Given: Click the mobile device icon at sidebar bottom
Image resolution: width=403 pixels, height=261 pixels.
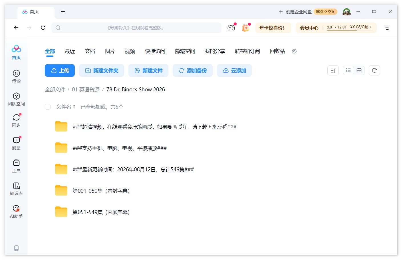Looking at the screenshot, I should [16, 248].
